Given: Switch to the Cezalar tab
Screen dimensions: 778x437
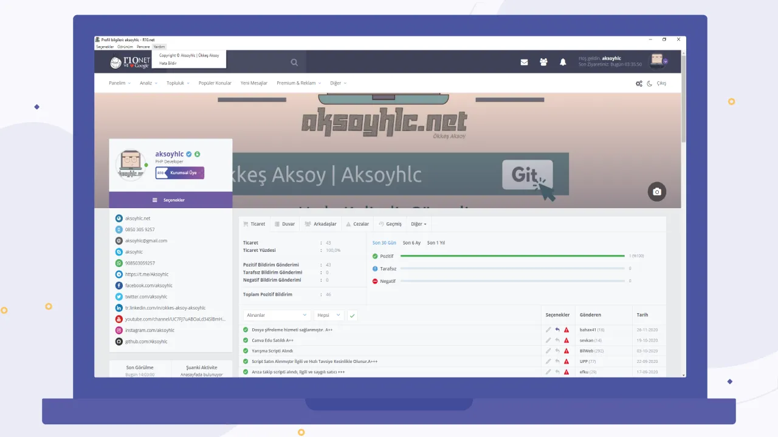Looking at the screenshot, I should point(357,224).
